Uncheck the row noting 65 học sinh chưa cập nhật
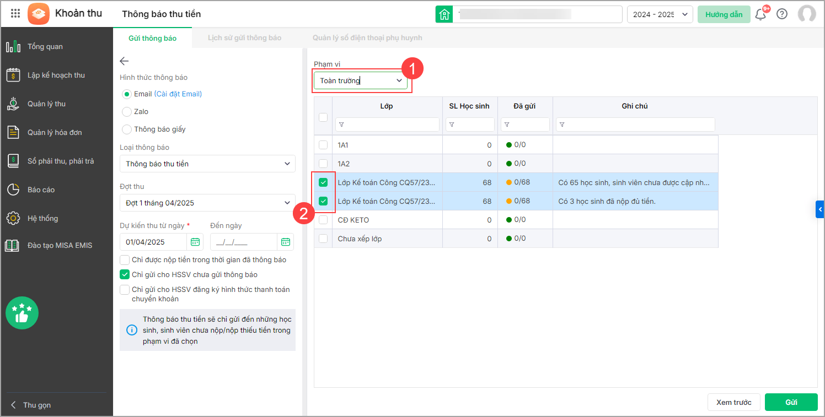The height and width of the screenshot is (417, 825). [323, 182]
